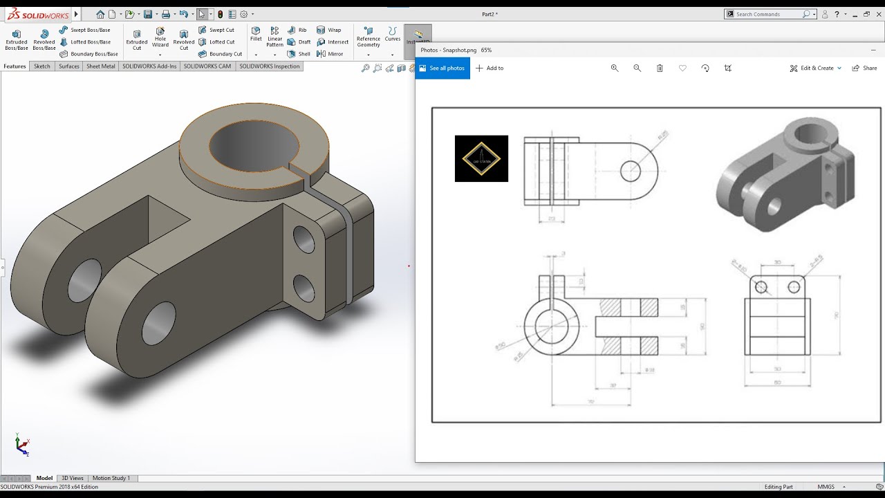Activate the Extruded Cut tool
The height and width of the screenshot is (498, 885).
[137, 40]
